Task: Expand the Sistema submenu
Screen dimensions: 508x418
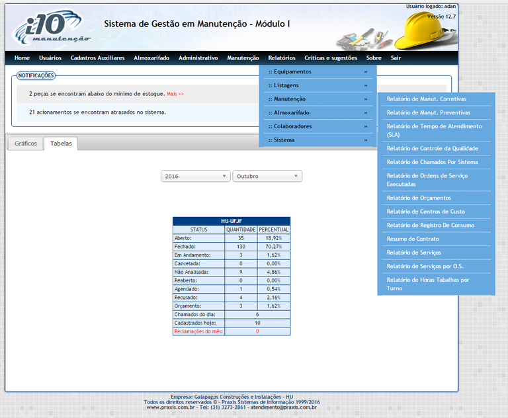Action: [x=317, y=140]
